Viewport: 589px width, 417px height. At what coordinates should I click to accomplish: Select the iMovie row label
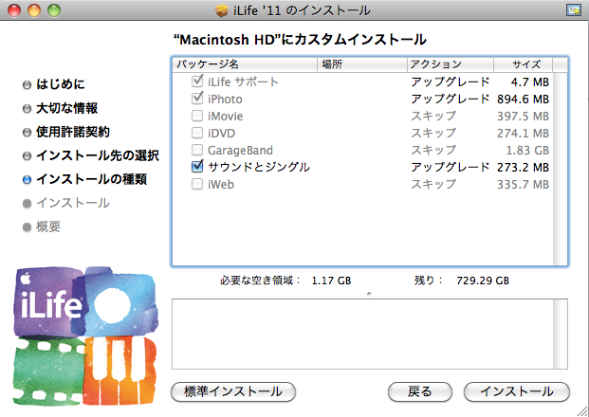[x=226, y=117]
